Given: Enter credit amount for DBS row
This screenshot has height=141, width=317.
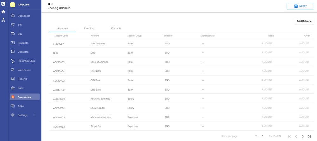Looking at the screenshot, I should tap(304, 53).
